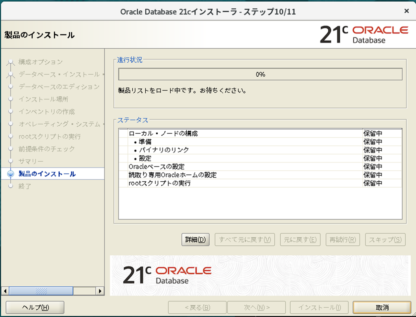This screenshot has width=416, height=317.
Task: Click the <戻る(B) back button
Action: [x=197, y=307]
